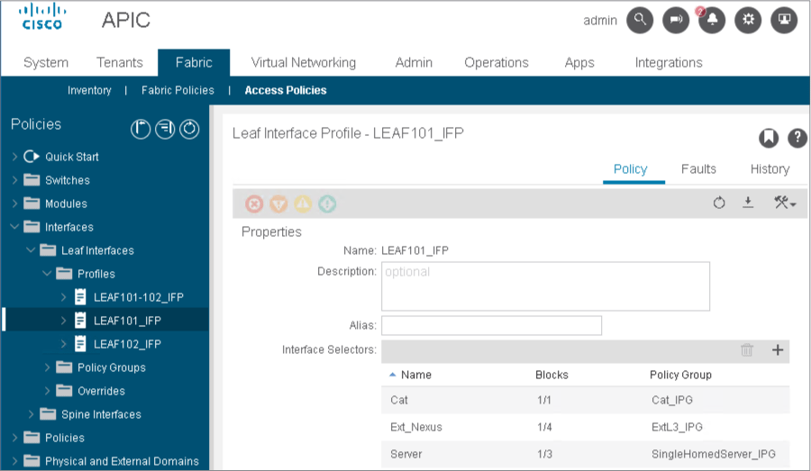Sort the table by Name column
The height and width of the screenshot is (471, 811).
415,375
